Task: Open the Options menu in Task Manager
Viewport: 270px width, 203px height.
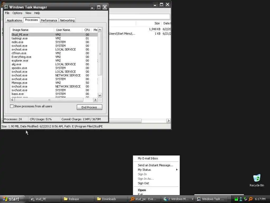Action: (17, 13)
